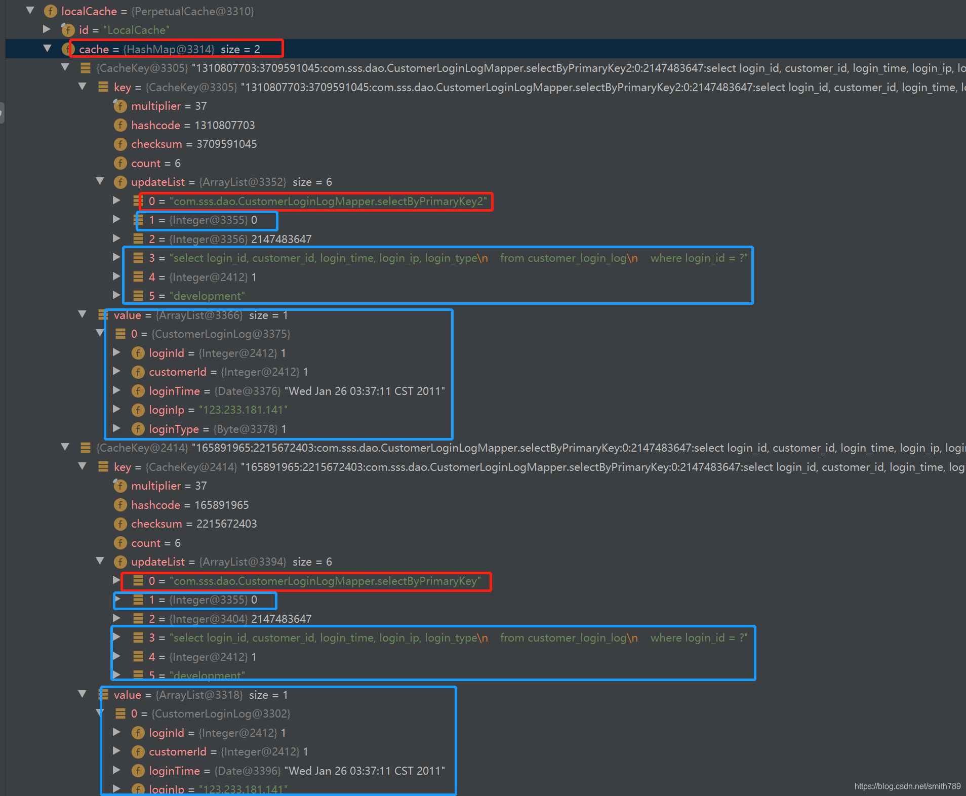
Task: Click the checksum 3709591045 field icon
Action: (x=120, y=144)
